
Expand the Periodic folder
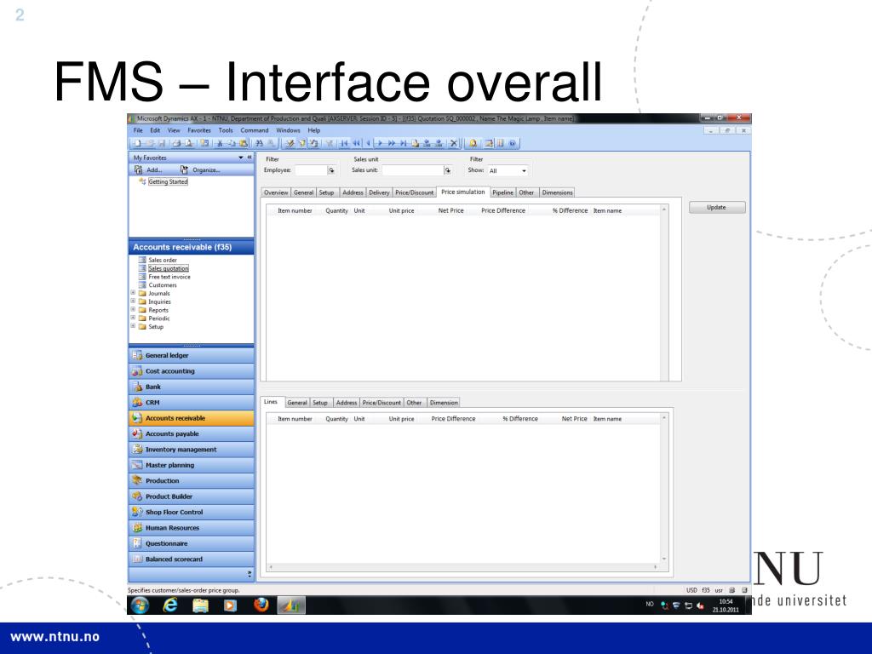[x=133, y=318]
